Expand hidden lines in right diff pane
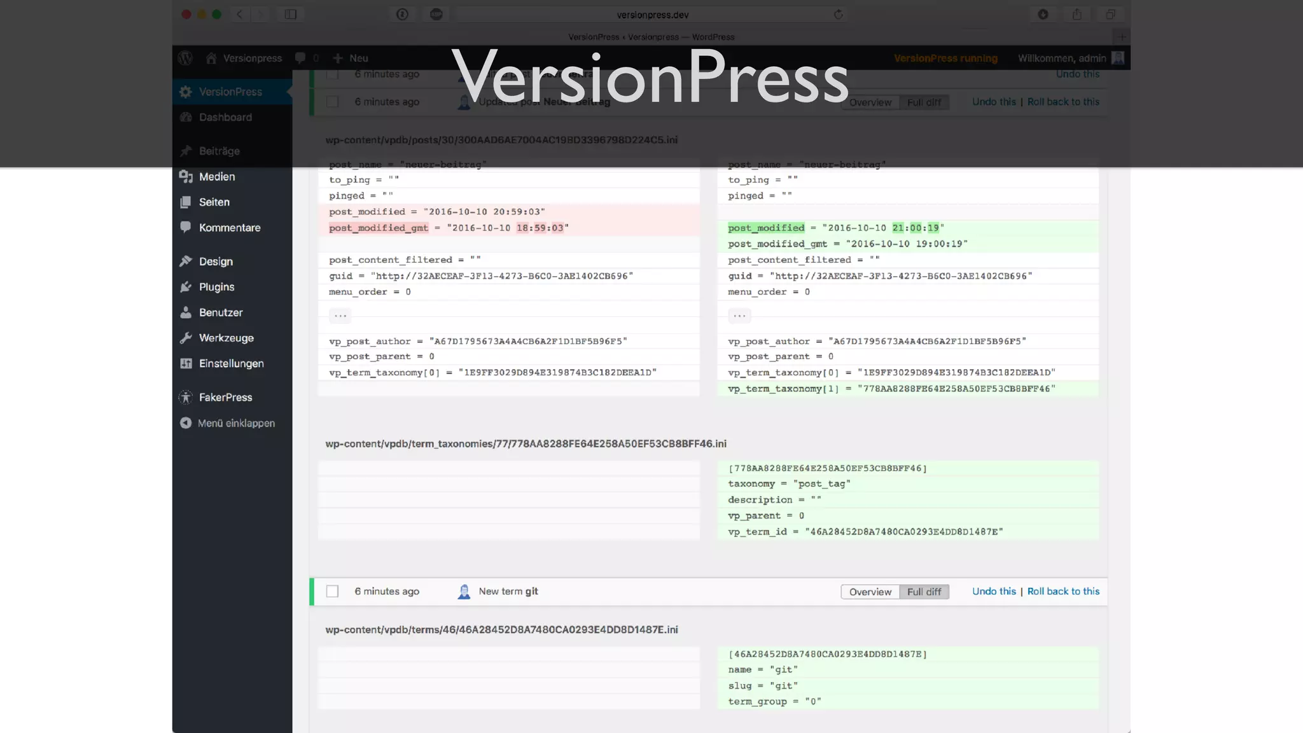 pos(739,316)
